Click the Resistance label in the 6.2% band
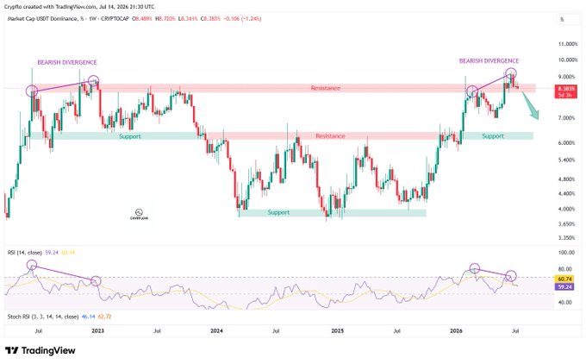The image size is (586, 364). coord(330,136)
